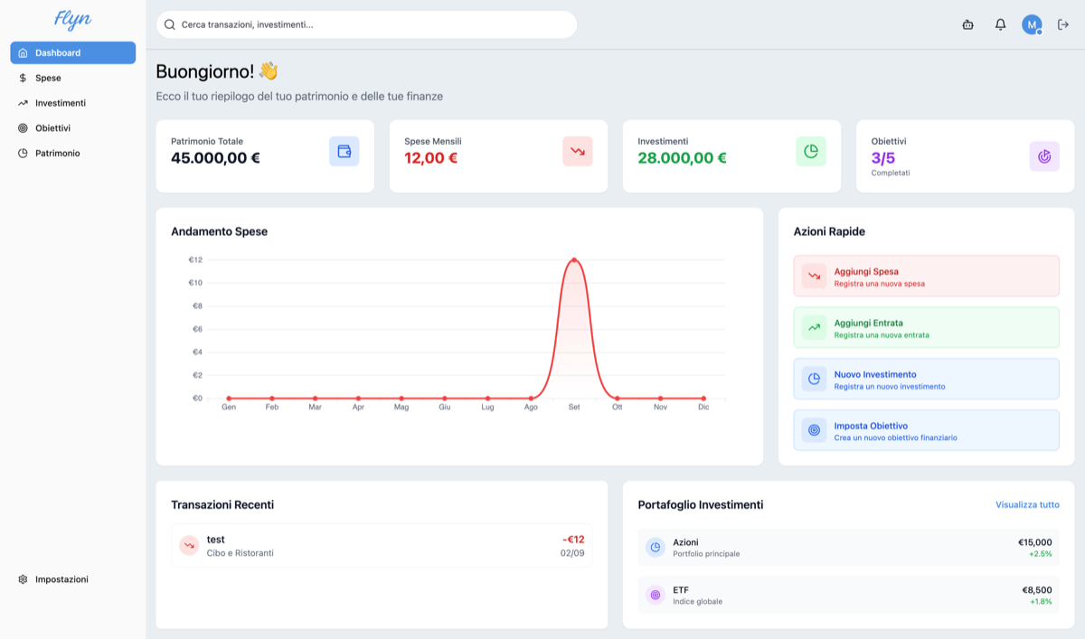This screenshot has width=1085, height=639.
Task: Click the Flyn logo
Action: [72, 20]
